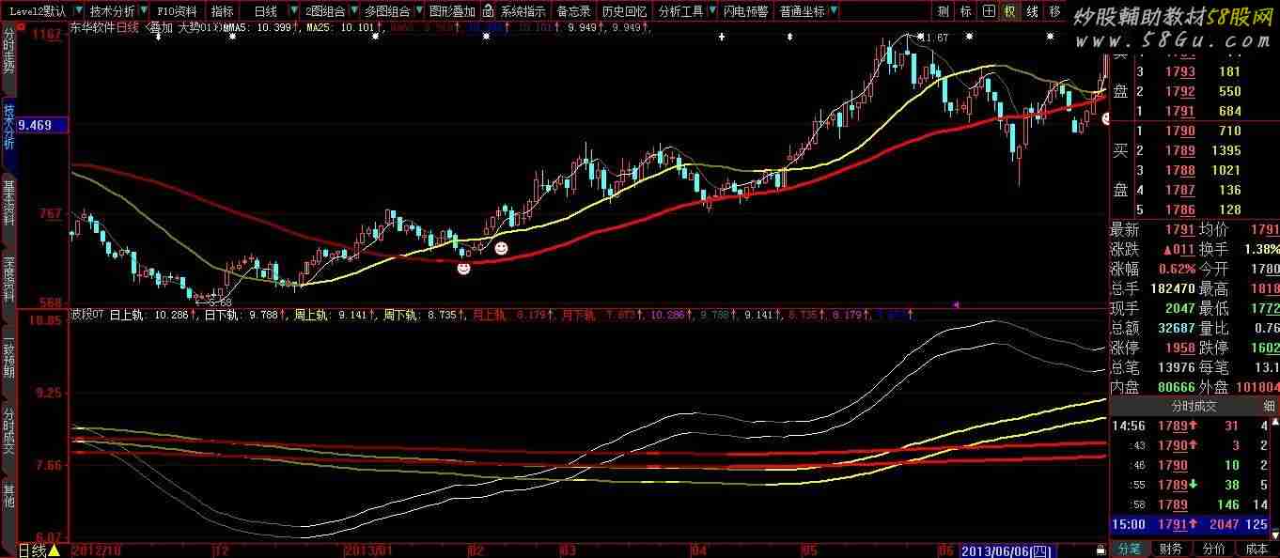Click the white circle marker at chart right edge

coord(1106,118)
